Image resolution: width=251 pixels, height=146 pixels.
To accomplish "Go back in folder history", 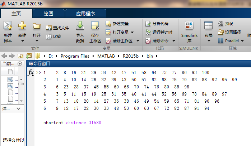I will point(4,56).
